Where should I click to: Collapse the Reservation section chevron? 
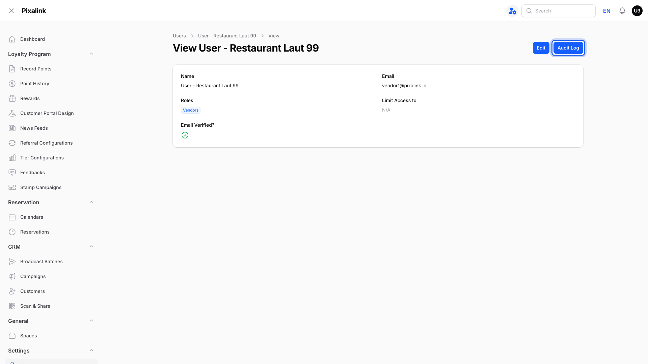coord(91,202)
